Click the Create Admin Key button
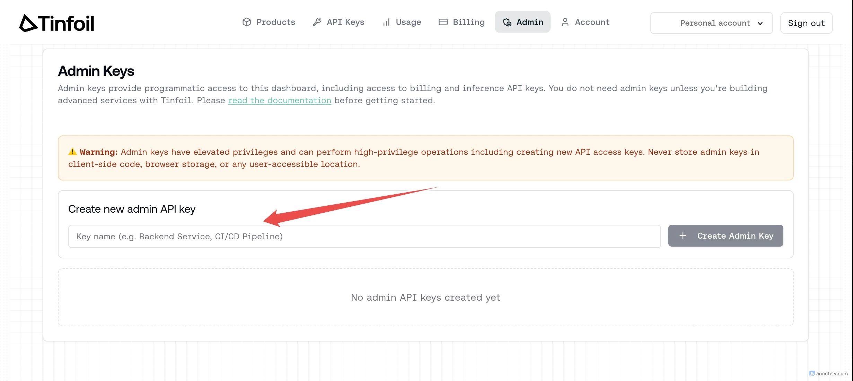853x381 pixels. tap(726, 236)
